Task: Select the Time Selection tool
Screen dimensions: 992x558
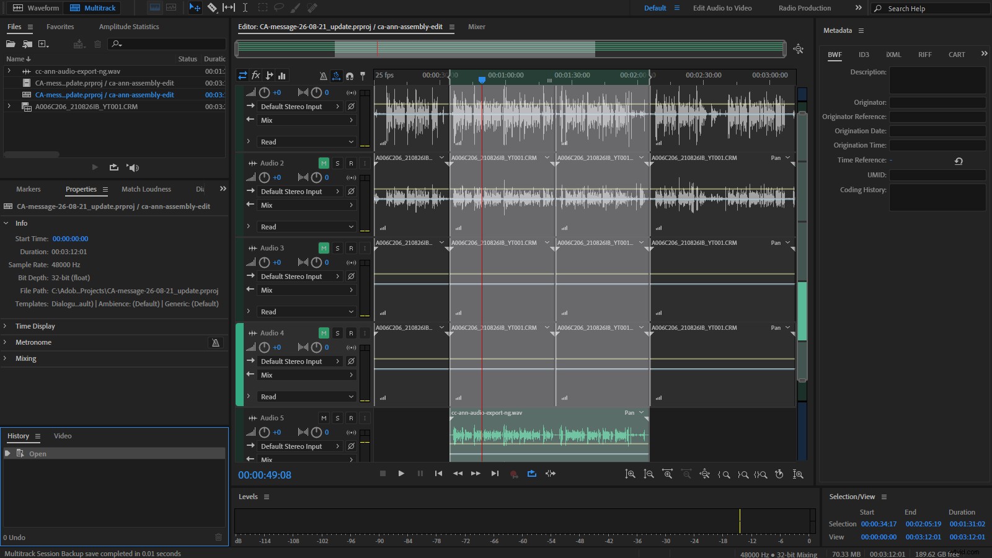Action: 246,8
